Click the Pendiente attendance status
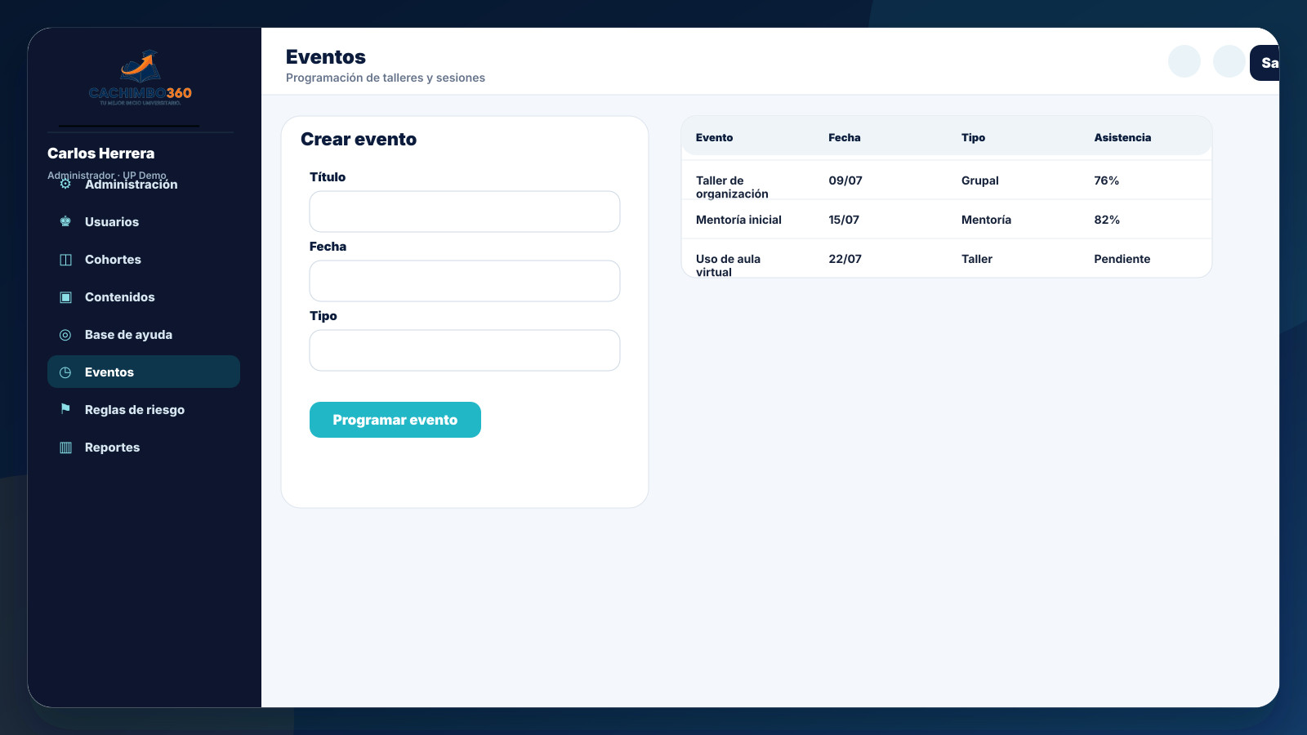 click(1122, 259)
